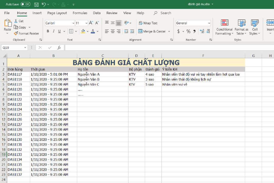Expand the Copy dropdown arrow

coord(30,27)
